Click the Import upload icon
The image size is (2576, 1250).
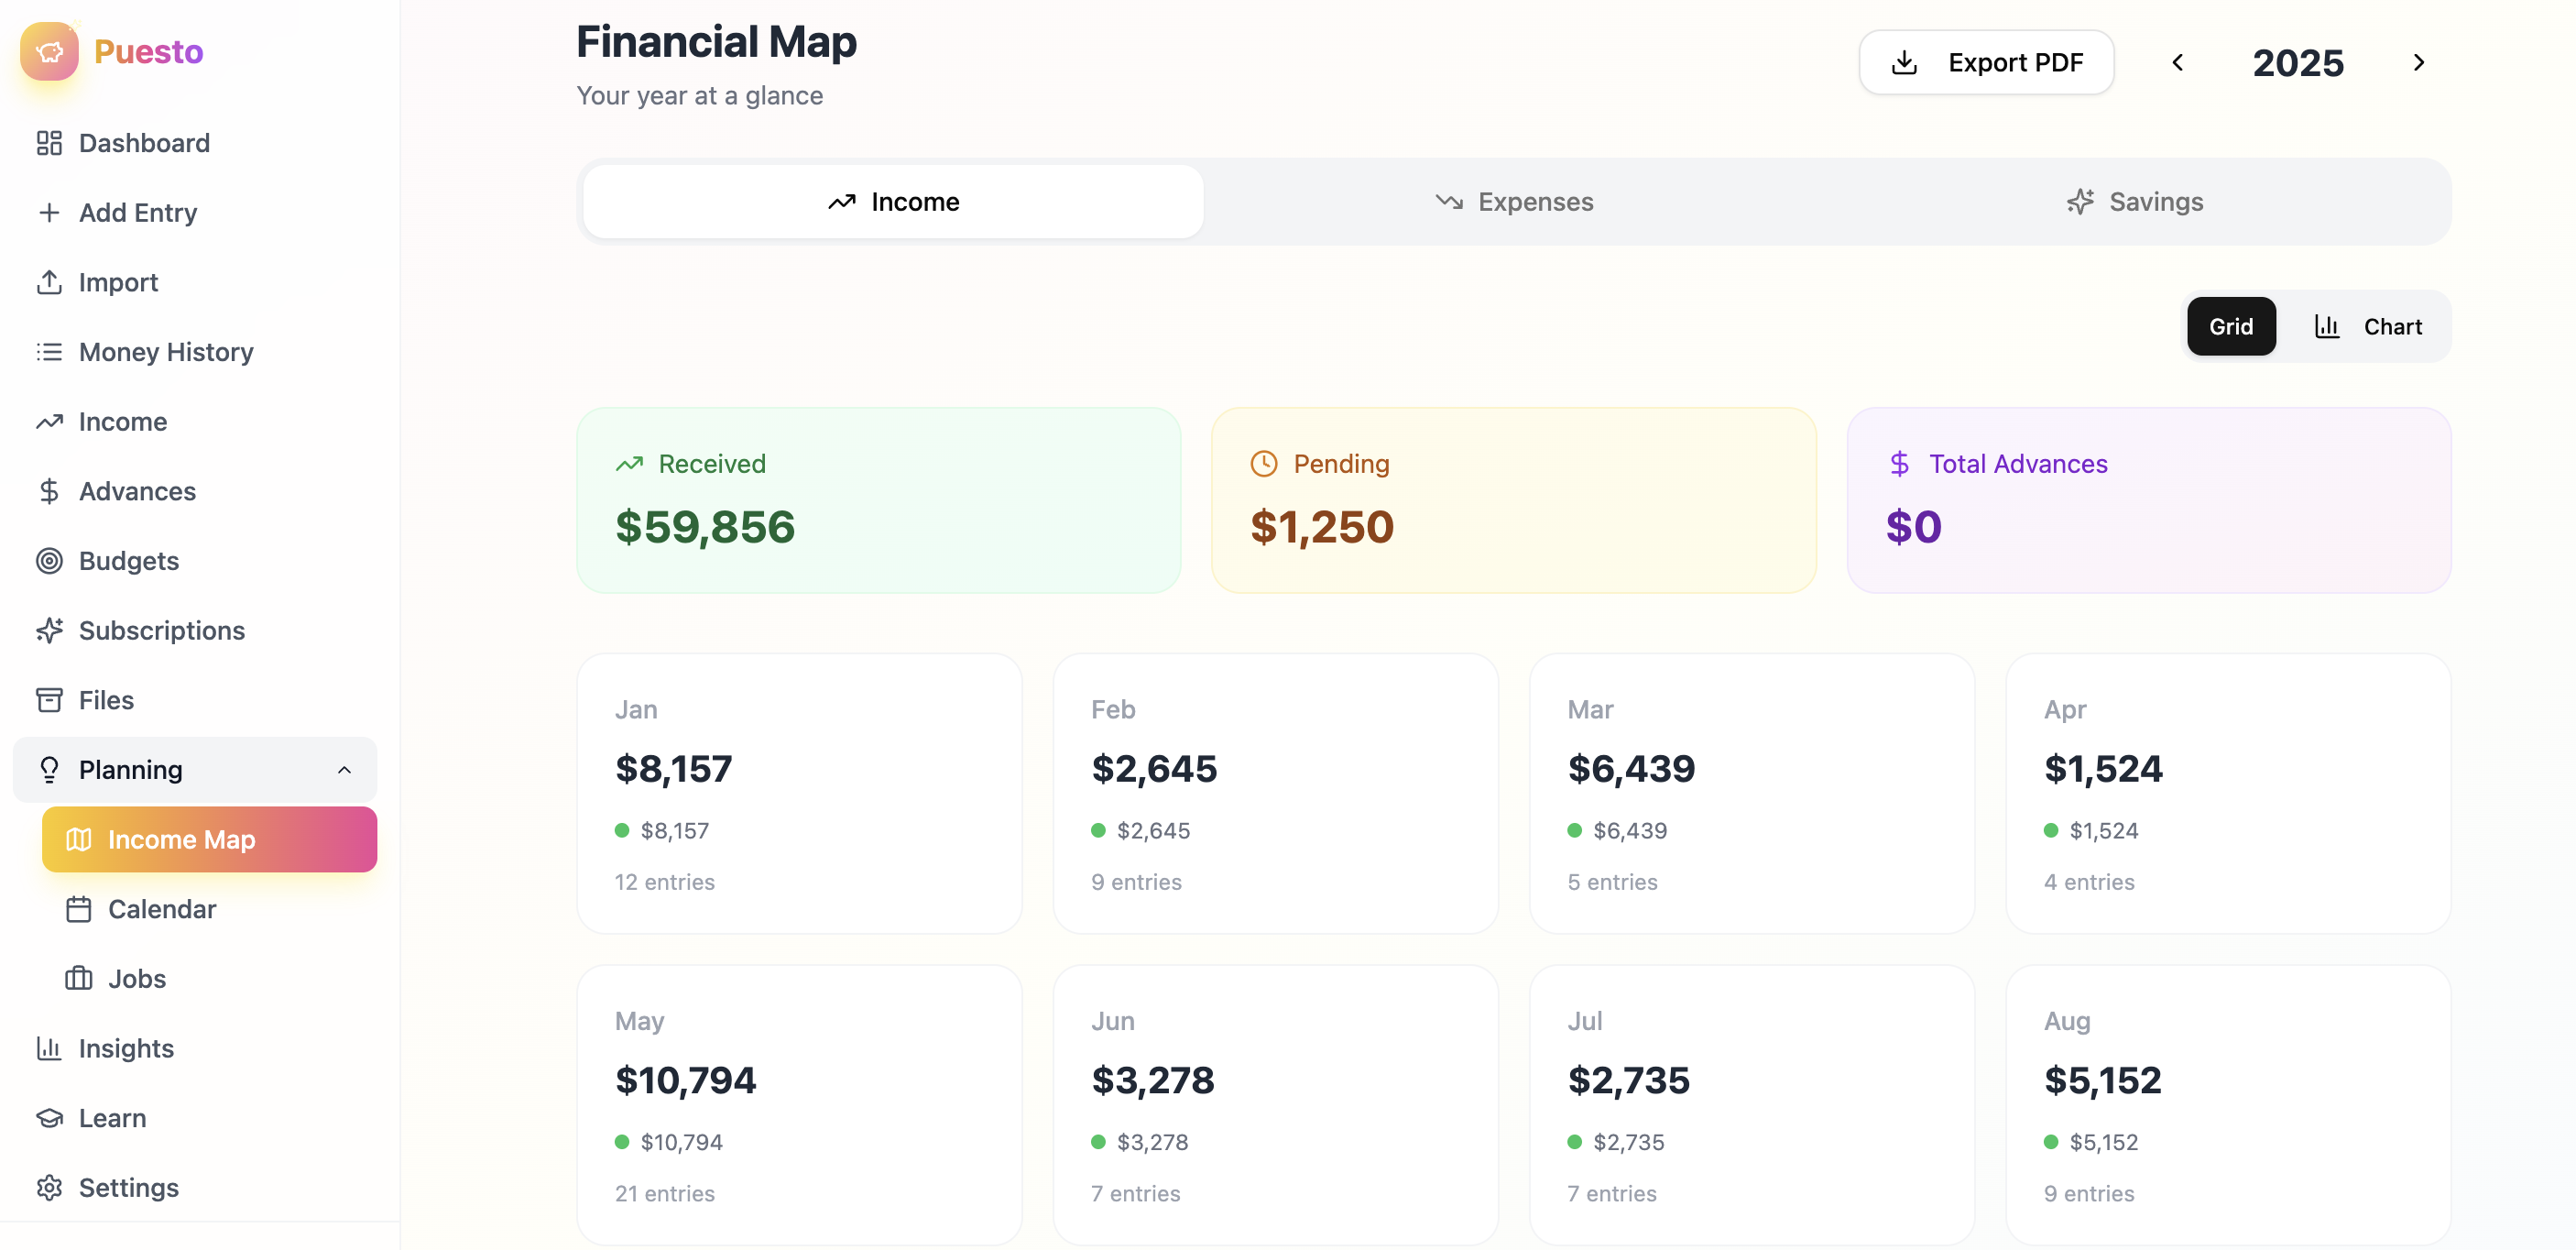tap(49, 282)
